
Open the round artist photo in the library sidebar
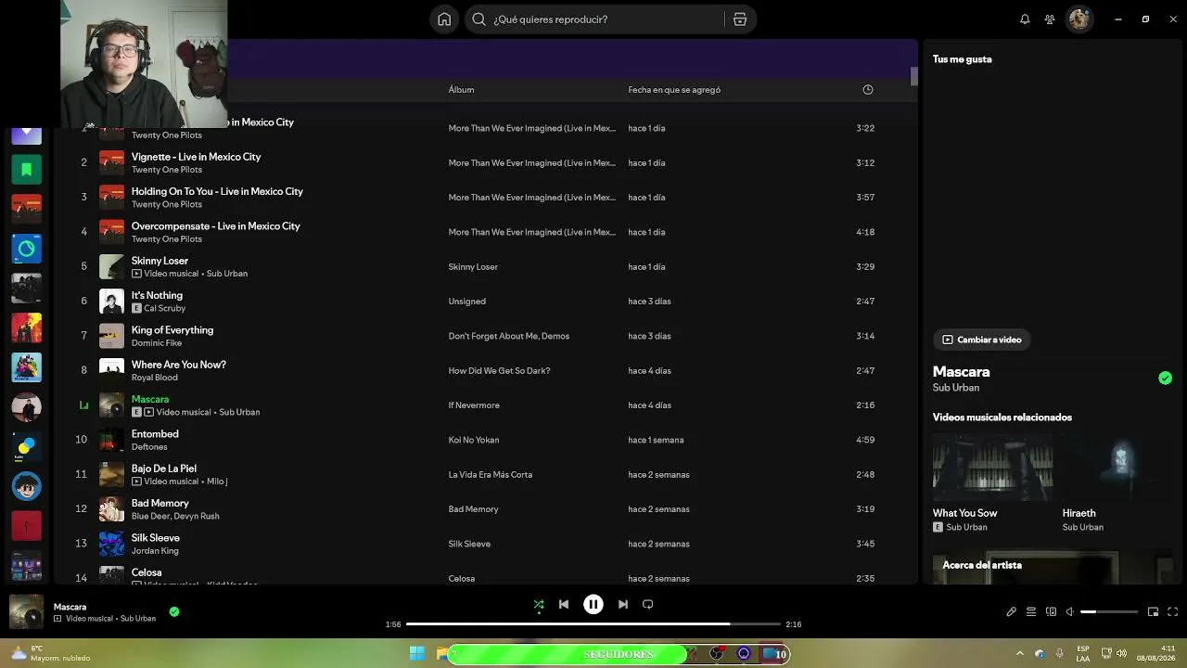pyautogui.click(x=26, y=407)
